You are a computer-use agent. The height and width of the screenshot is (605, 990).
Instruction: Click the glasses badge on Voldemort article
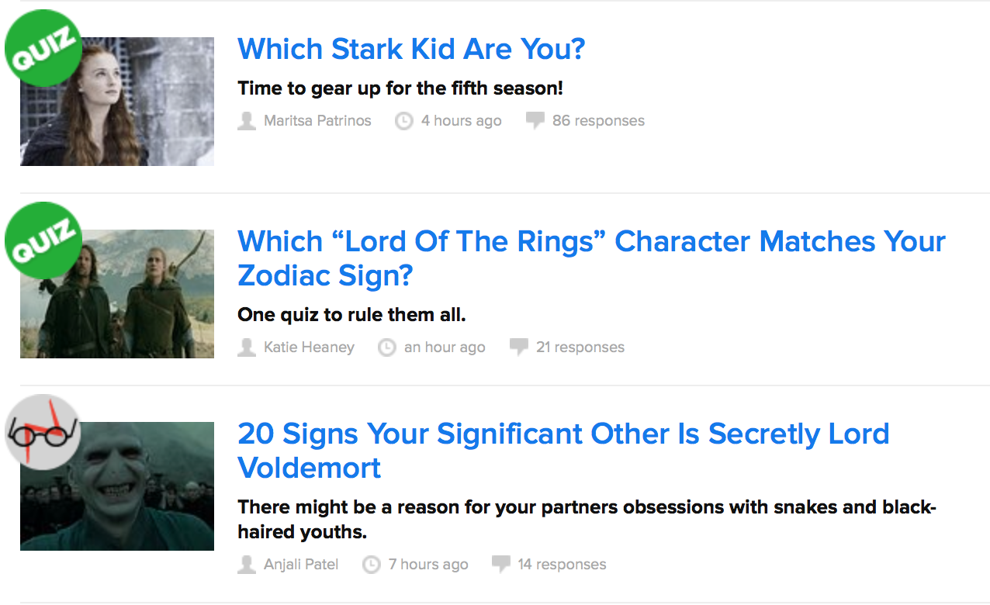coord(43,432)
